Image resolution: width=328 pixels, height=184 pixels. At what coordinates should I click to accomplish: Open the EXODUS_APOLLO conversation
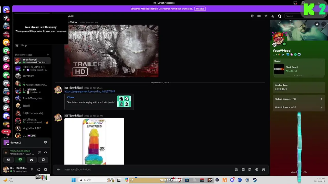tap(32, 68)
